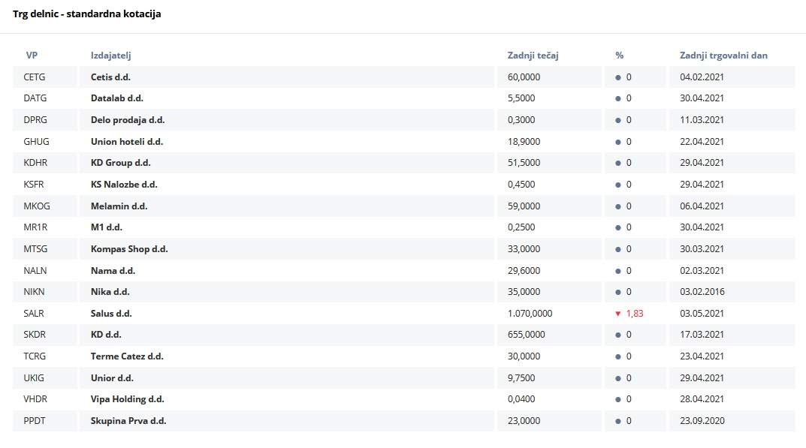Select ticker symbol UKIG
The height and width of the screenshot is (448, 806).
34,377
